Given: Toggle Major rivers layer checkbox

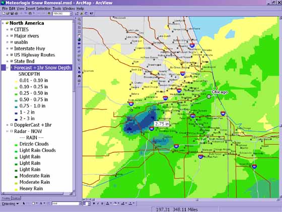Looking at the screenshot, I should tap(12, 36).
